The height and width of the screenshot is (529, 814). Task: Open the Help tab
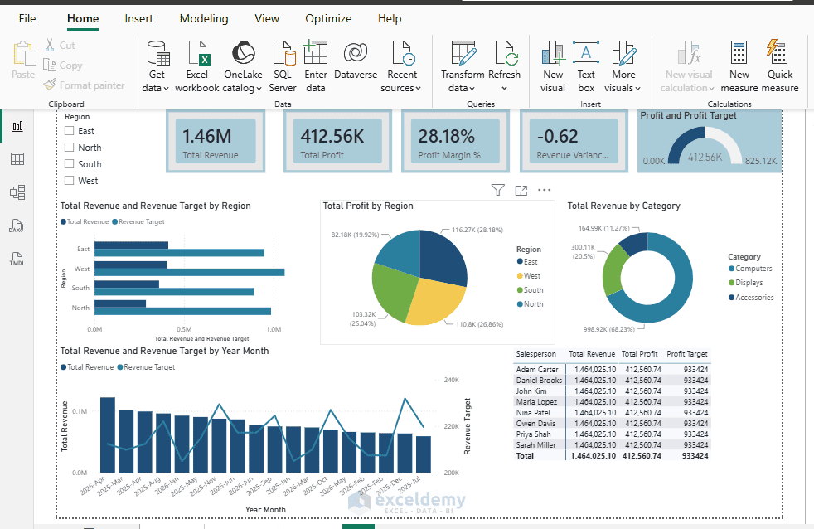click(390, 19)
